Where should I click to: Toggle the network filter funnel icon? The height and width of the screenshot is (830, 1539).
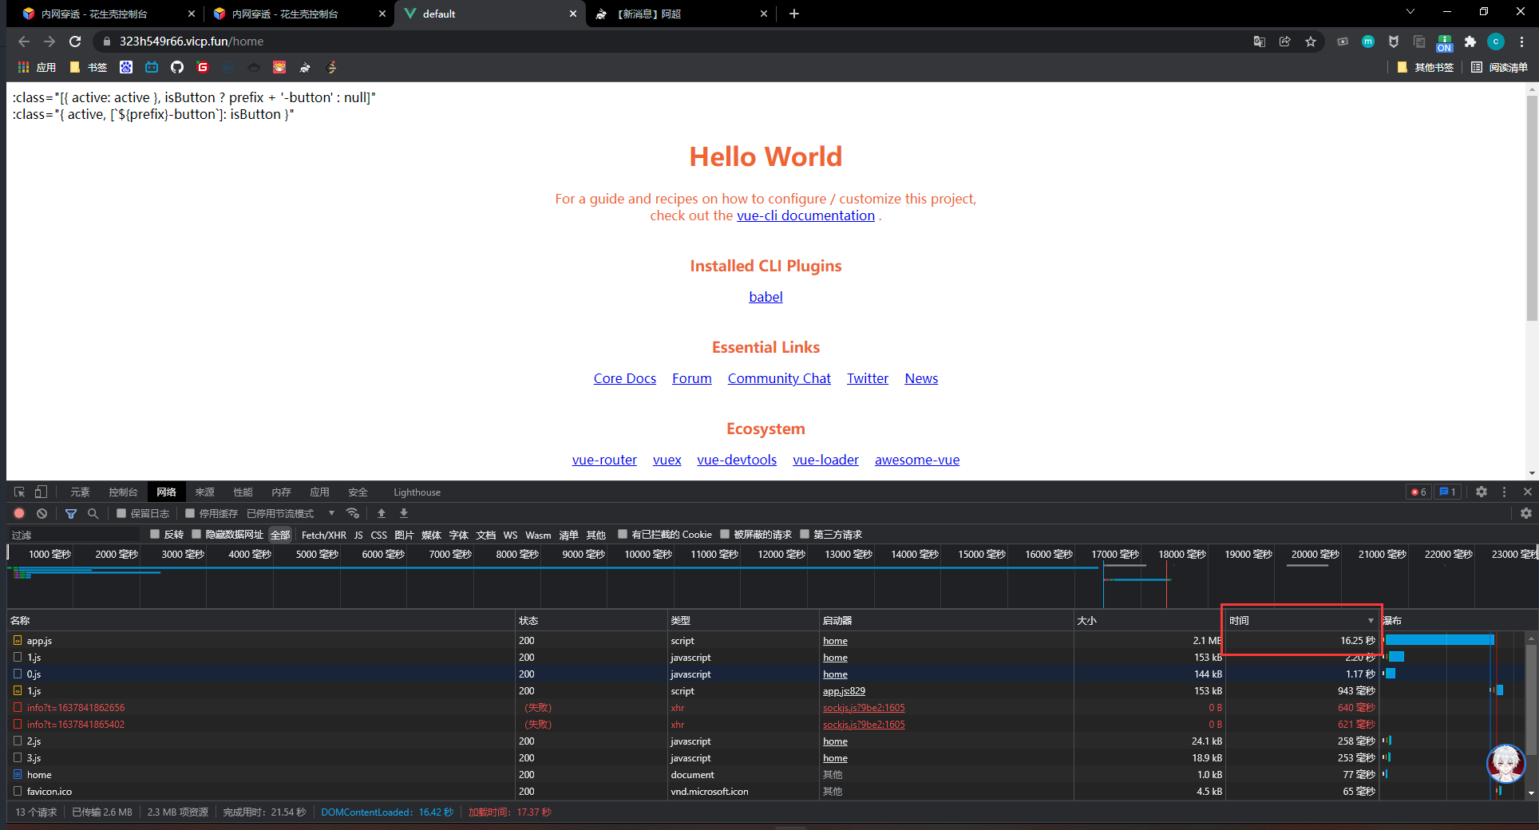pos(71,514)
